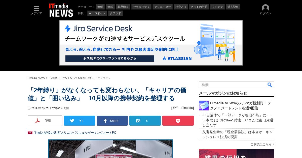302x158 pixels.
Task: Open the 33自治体 data recovery article link
Action: point(238,120)
